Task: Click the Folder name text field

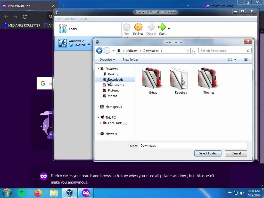Action: coord(193,146)
